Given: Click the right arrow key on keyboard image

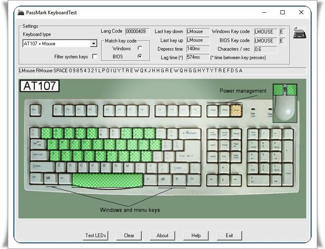Looking at the screenshot, I should click(235, 180).
